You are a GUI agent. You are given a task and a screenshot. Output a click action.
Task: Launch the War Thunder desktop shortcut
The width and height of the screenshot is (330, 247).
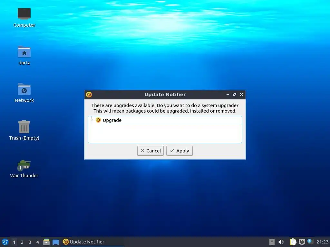click(24, 169)
